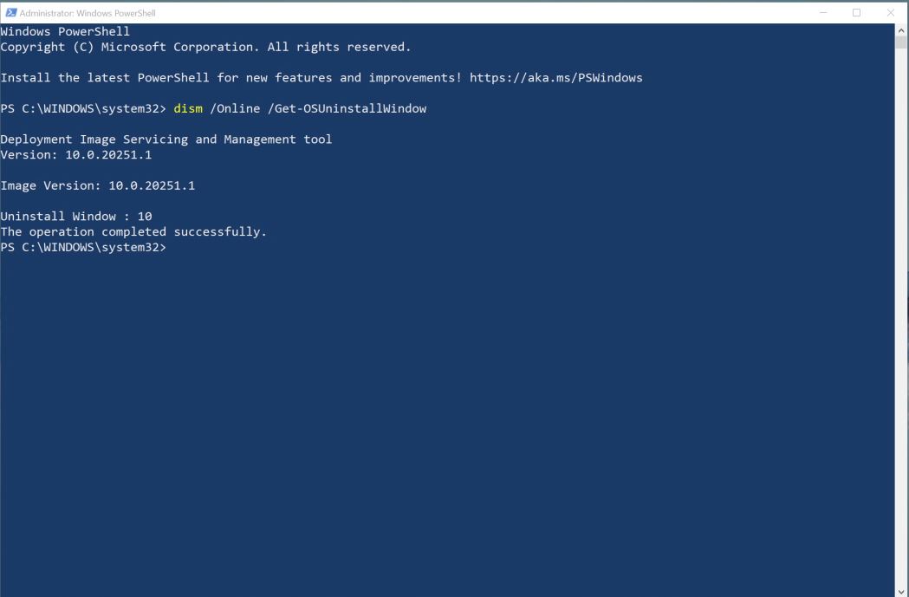
Task: Minimize the PowerShell window
Action: [x=823, y=12]
